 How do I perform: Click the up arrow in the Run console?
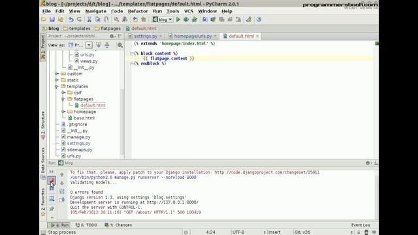coord(62,174)
